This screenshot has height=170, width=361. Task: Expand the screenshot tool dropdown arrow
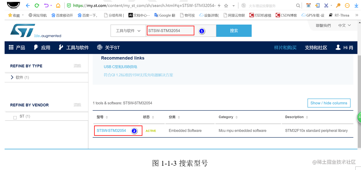(331, 5)
